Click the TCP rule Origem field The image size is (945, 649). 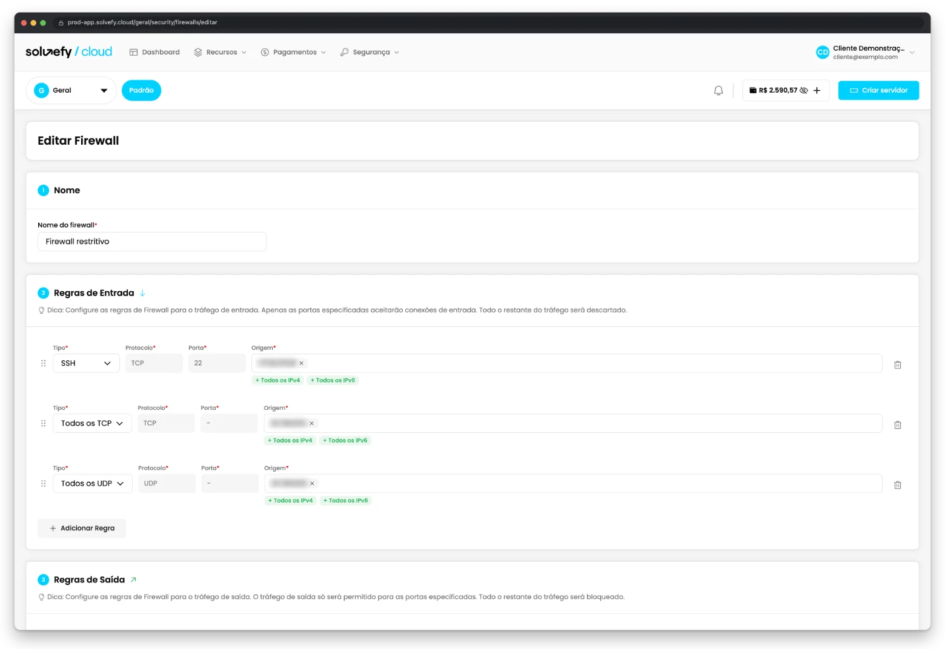[572, 423]
